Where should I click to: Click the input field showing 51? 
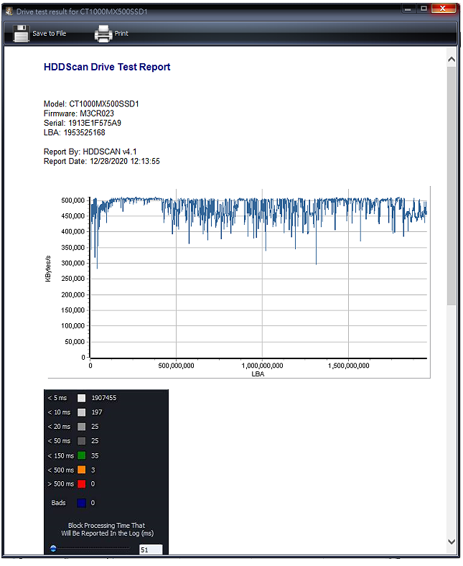click(x=151, y=549)
